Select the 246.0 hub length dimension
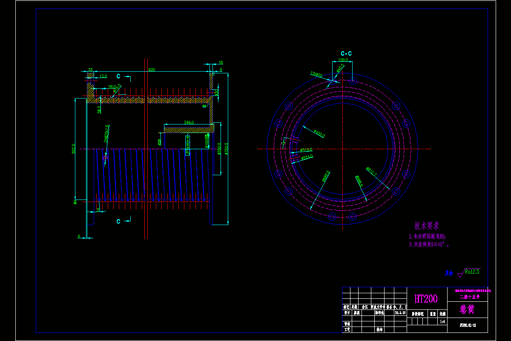The height and width of the screenshot is (341, 511). 189,122
